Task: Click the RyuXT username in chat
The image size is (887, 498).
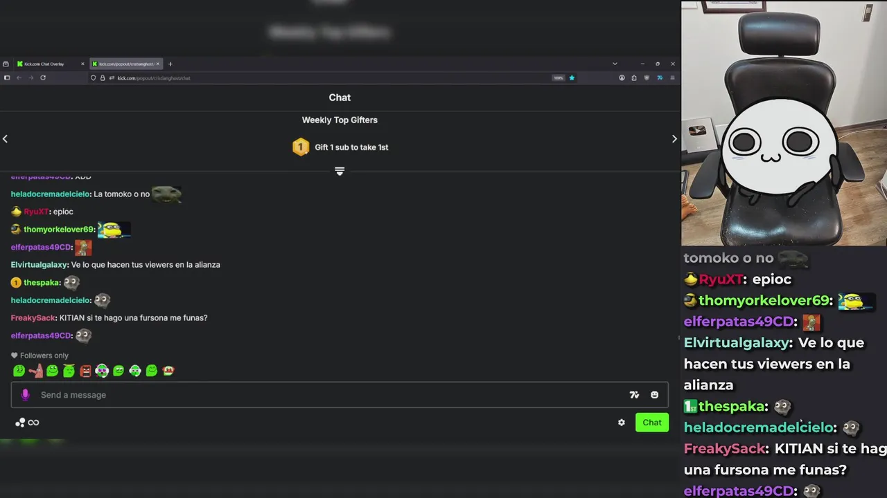Action: click(x=36, y=212)
